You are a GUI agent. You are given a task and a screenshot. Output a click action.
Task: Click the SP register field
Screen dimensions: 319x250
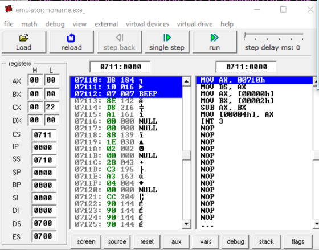(x=44, y=173)
